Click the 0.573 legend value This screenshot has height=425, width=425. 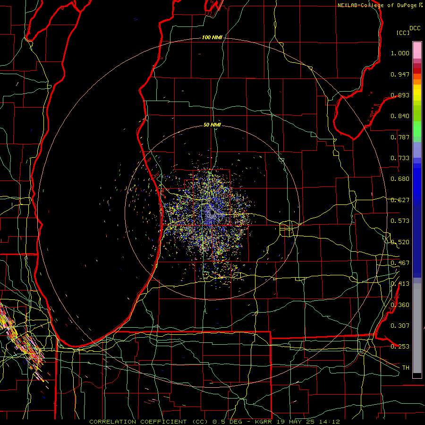(400, 221)
